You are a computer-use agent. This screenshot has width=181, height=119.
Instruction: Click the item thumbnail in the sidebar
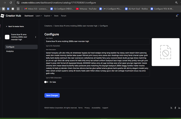[x=7, y=37]
